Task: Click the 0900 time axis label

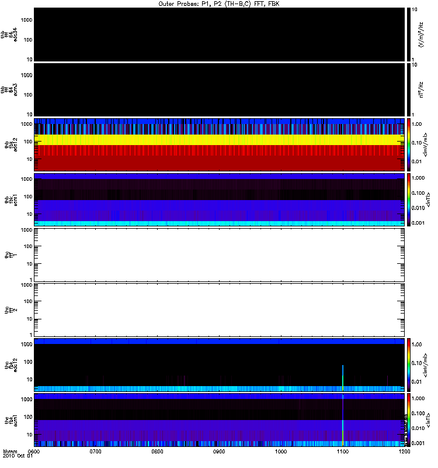Action: click(x=219, y=451)
